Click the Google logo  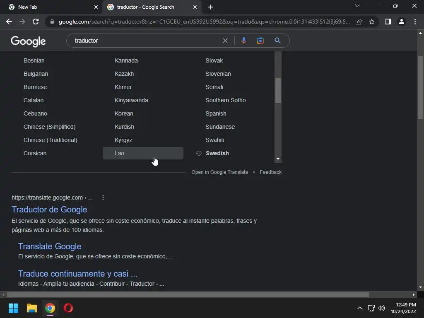click(28, 41)
